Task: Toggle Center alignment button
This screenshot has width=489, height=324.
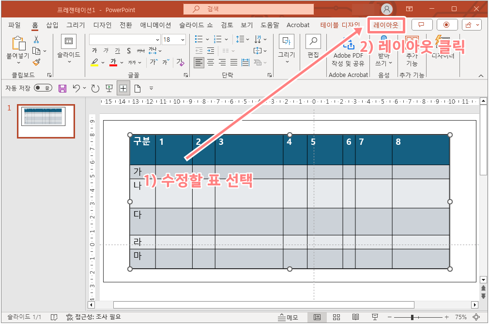Action: click(x=211, y=62)
